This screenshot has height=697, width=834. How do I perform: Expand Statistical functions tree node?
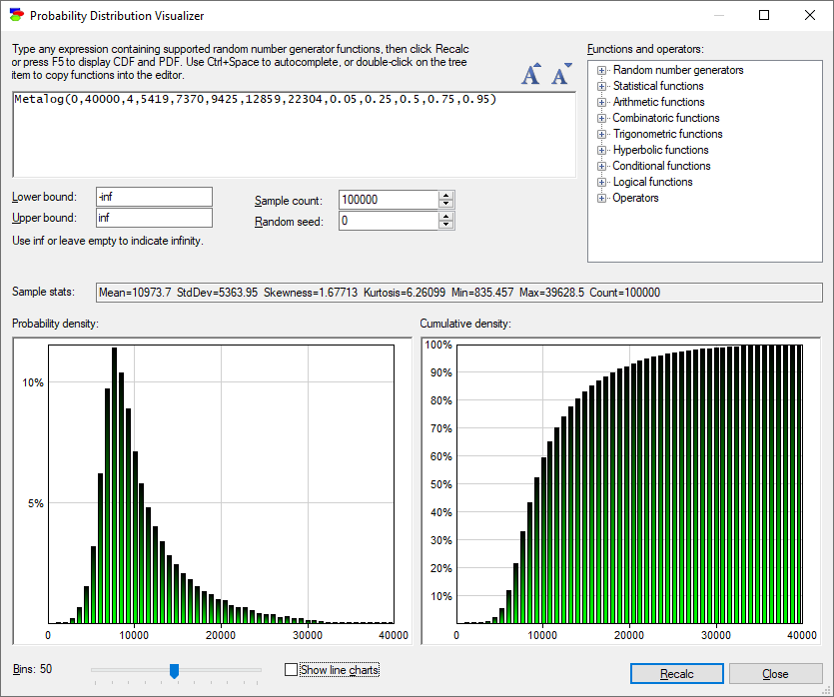pos(601,86)
